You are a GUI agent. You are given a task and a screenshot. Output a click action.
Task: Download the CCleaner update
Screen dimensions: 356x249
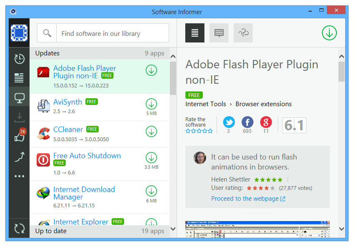[151, 131]
